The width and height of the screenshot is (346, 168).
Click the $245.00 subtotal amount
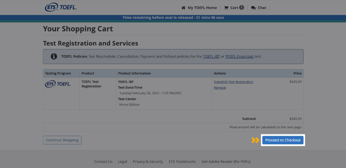(x=295, y=119)
